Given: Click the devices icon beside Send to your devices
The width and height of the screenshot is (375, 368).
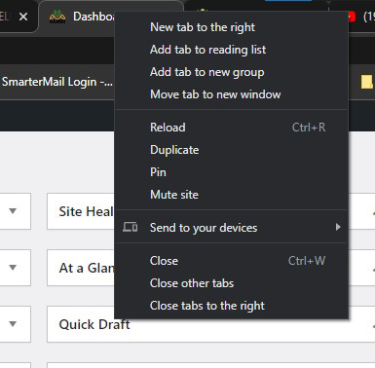Looking at the screenshot, I should 130,227.
